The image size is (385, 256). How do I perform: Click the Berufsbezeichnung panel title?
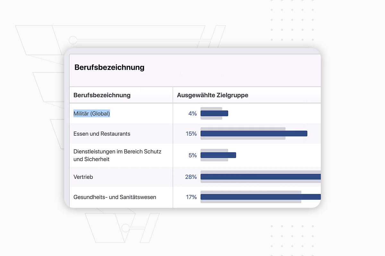(x=109, y=67)
